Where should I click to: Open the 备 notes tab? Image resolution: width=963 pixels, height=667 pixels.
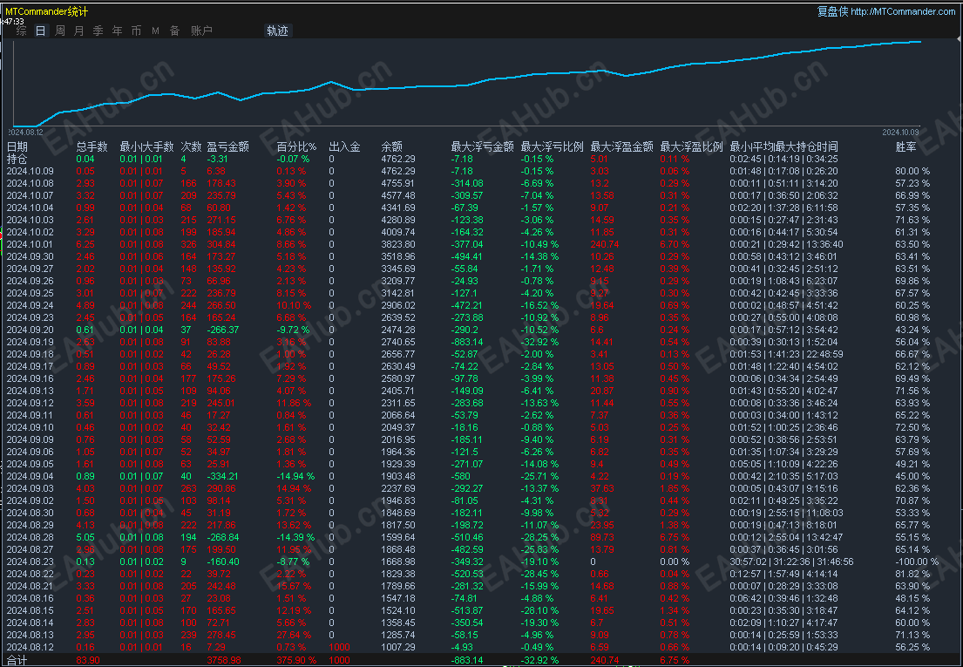pyautogui.click(x=174, y=31)
